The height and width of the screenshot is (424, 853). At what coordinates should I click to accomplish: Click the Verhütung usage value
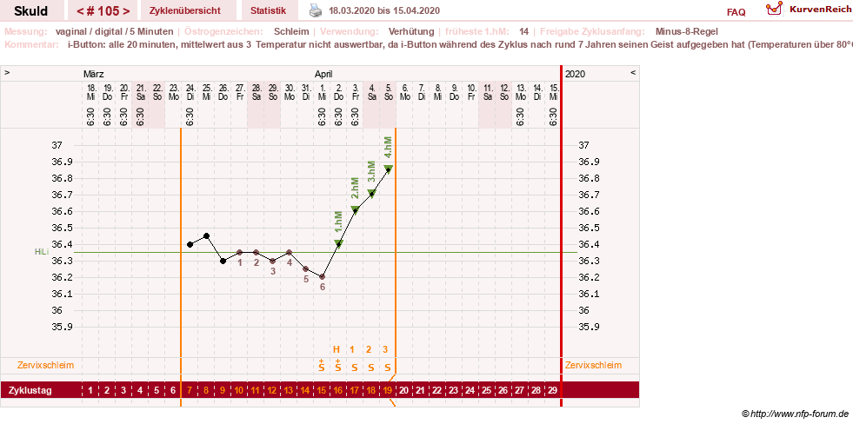(x=411, y=31)
